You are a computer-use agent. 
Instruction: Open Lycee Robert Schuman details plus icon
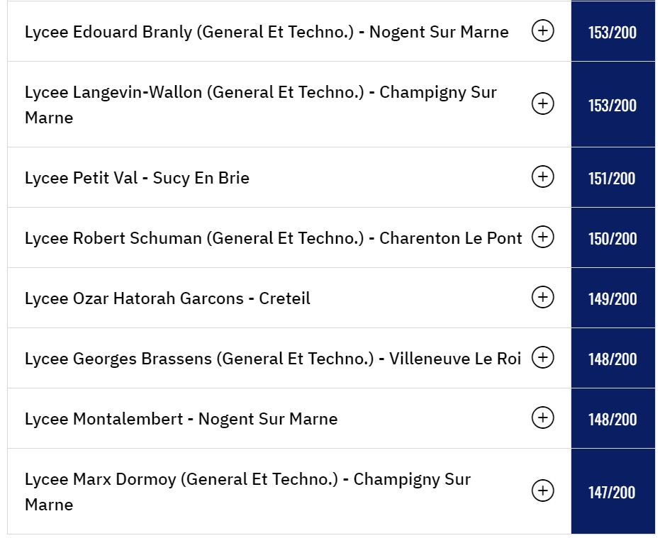click(x=543, y=237)
